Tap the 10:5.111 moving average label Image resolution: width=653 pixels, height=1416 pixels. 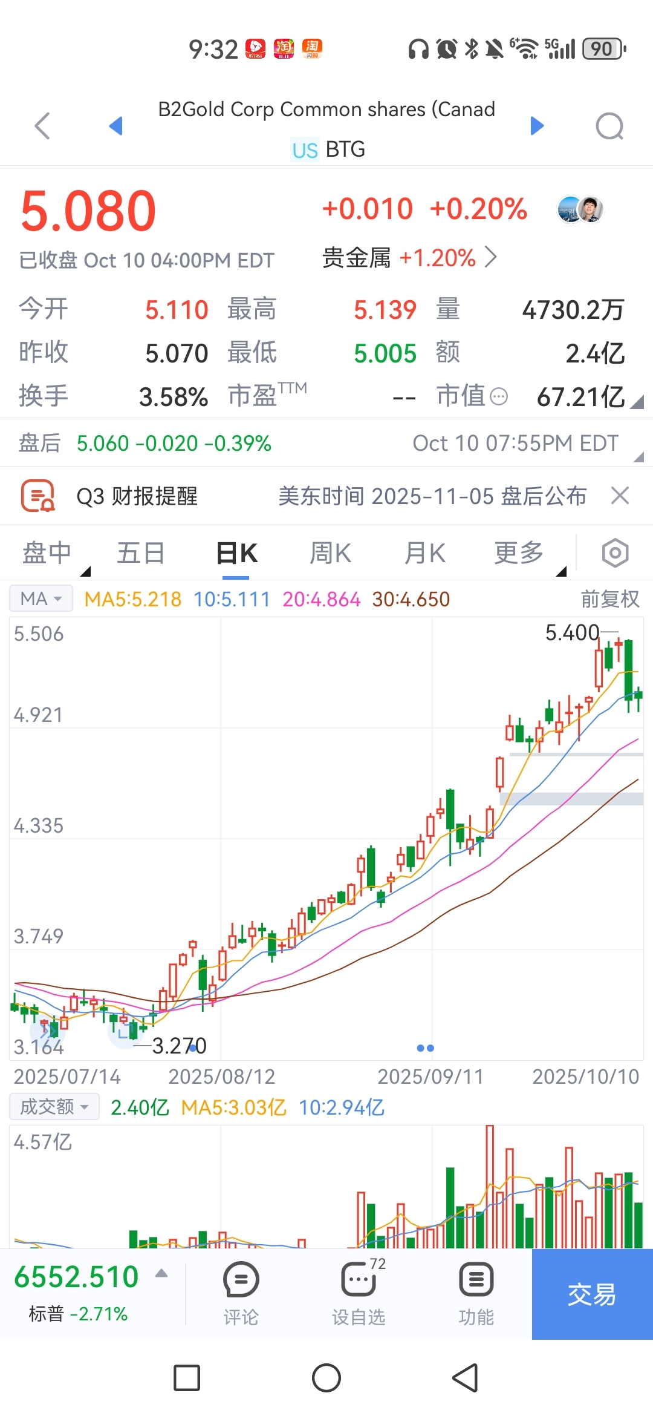click(232, 599)
